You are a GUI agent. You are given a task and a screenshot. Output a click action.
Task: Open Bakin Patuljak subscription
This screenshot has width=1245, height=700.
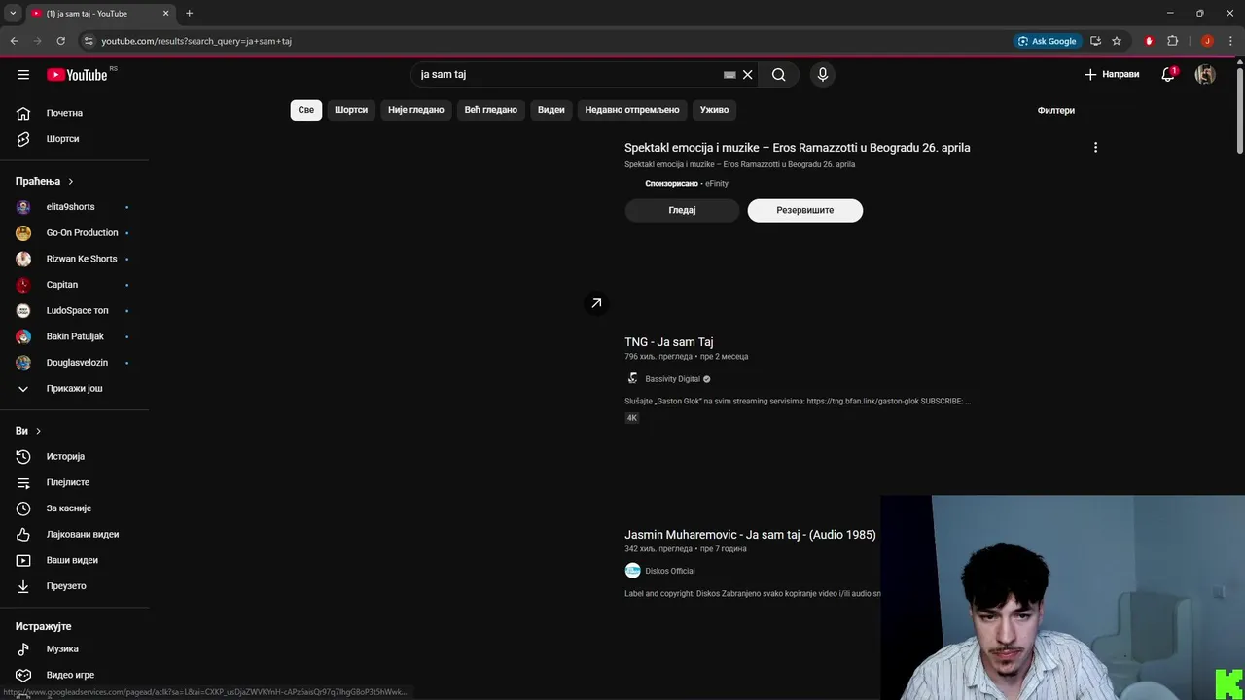(75, 336)
